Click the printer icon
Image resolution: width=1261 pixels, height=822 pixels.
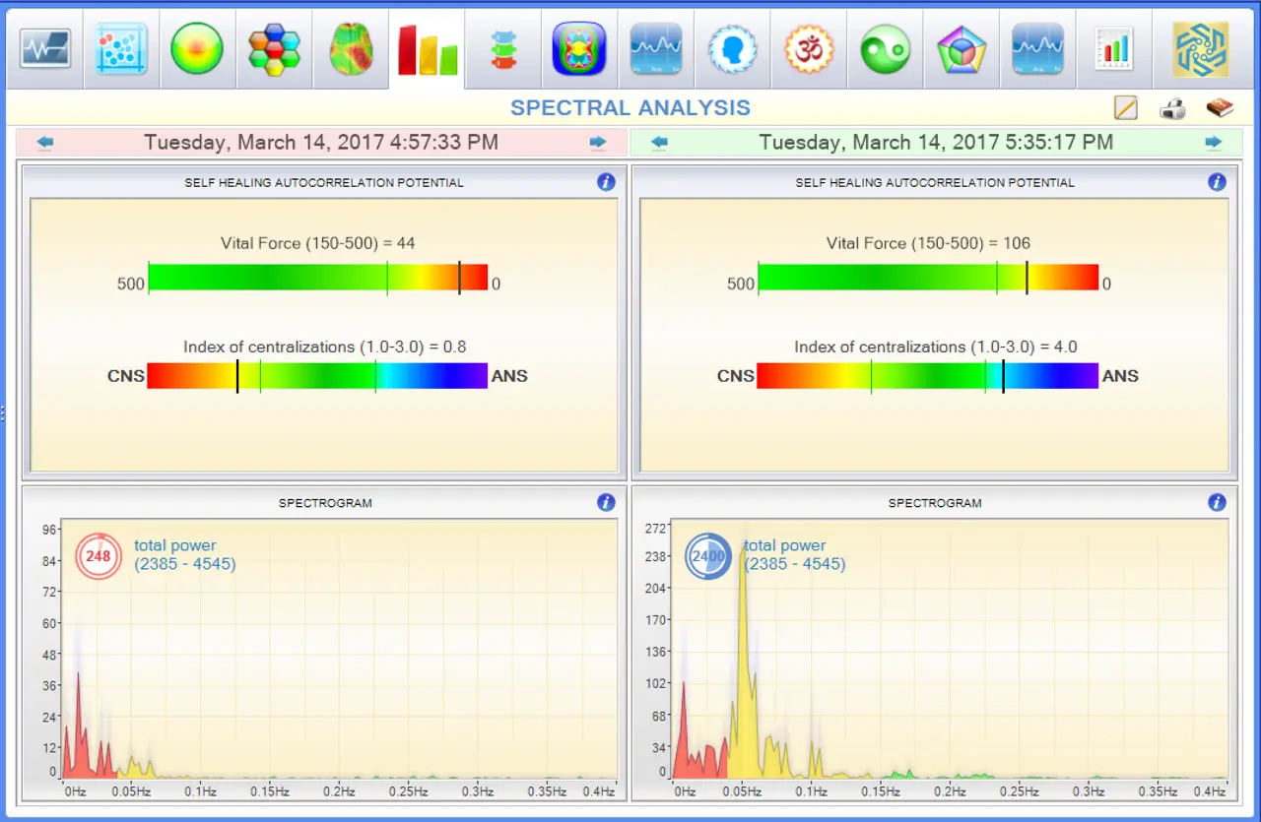1172,108
